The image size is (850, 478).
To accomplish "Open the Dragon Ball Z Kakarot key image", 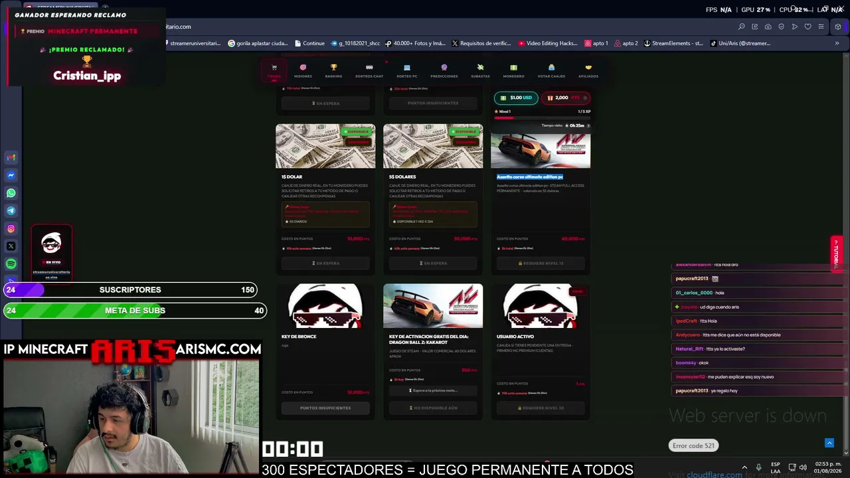I will 433,306.
